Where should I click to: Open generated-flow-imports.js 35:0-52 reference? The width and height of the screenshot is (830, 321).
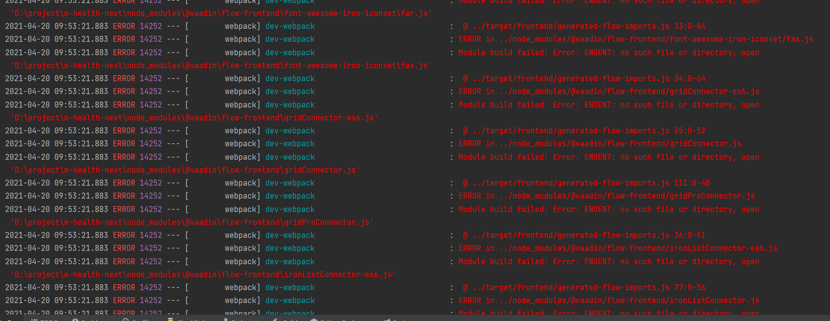tap(584, 131)
